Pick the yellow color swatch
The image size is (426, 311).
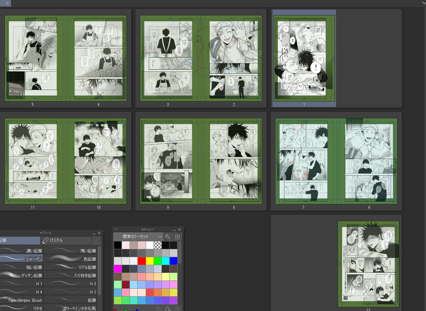tap(150, 261)
